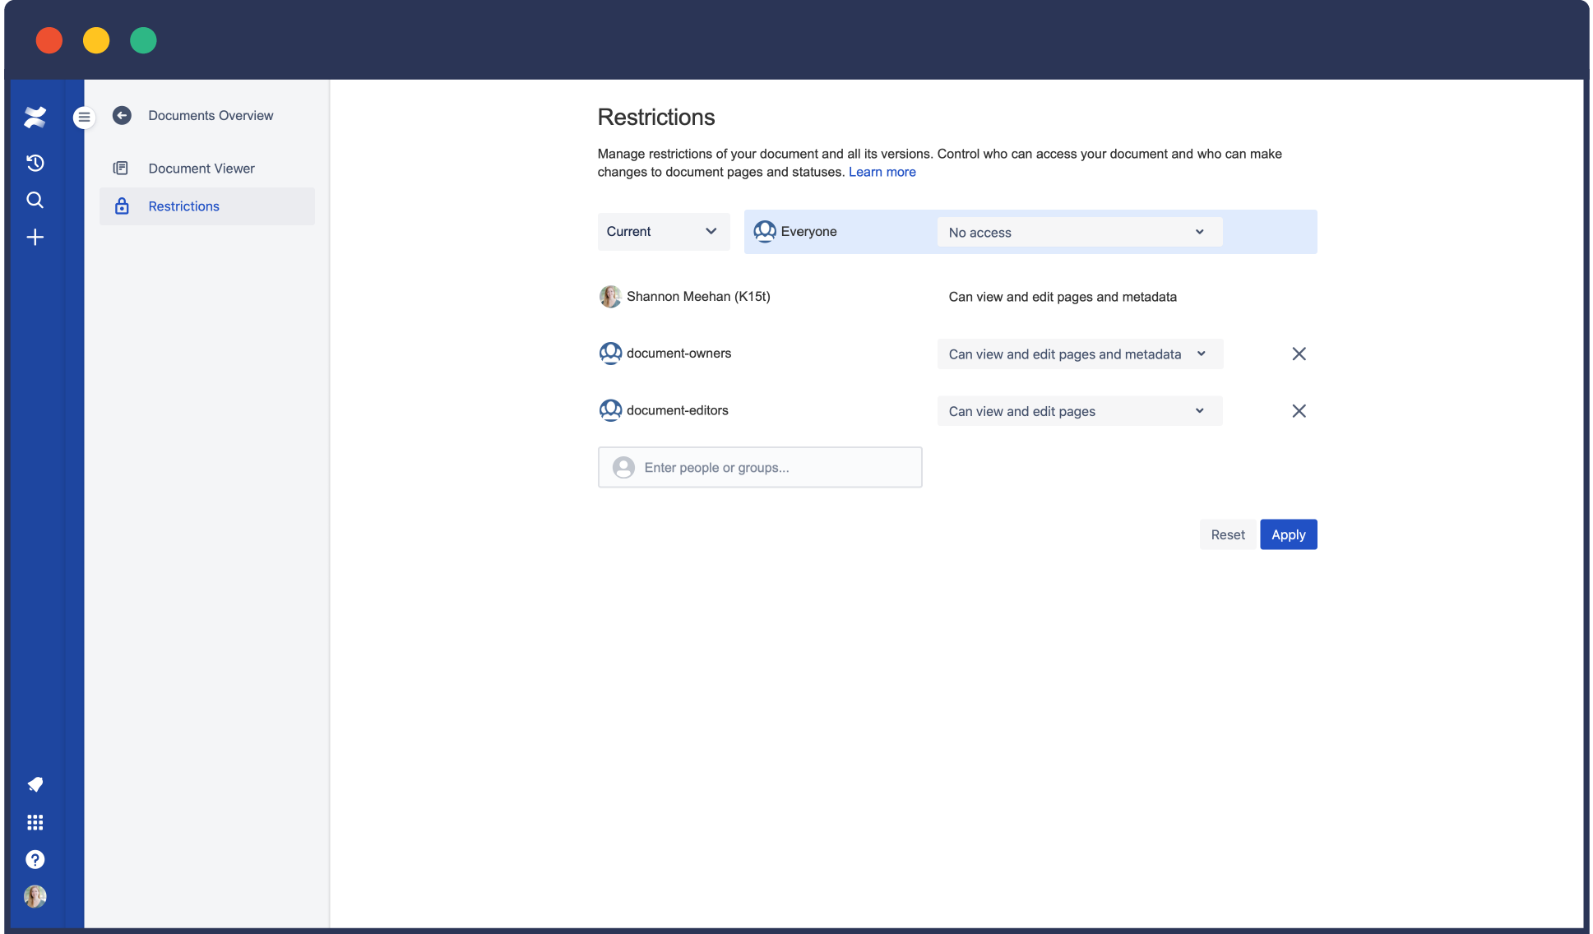This screenshot has width=1593, height=934.
Task: Open the Document Viewer menu item
Action: click(201, 169)
